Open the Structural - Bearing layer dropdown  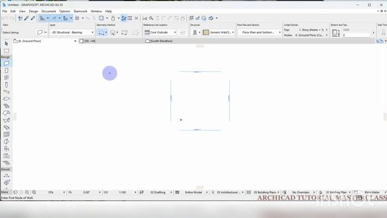coord(73,32)
